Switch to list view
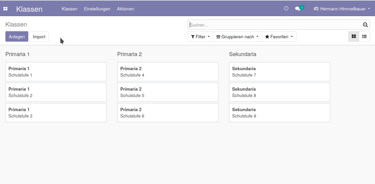This screenshot has width=375, height=184. [x=364, y=37]
